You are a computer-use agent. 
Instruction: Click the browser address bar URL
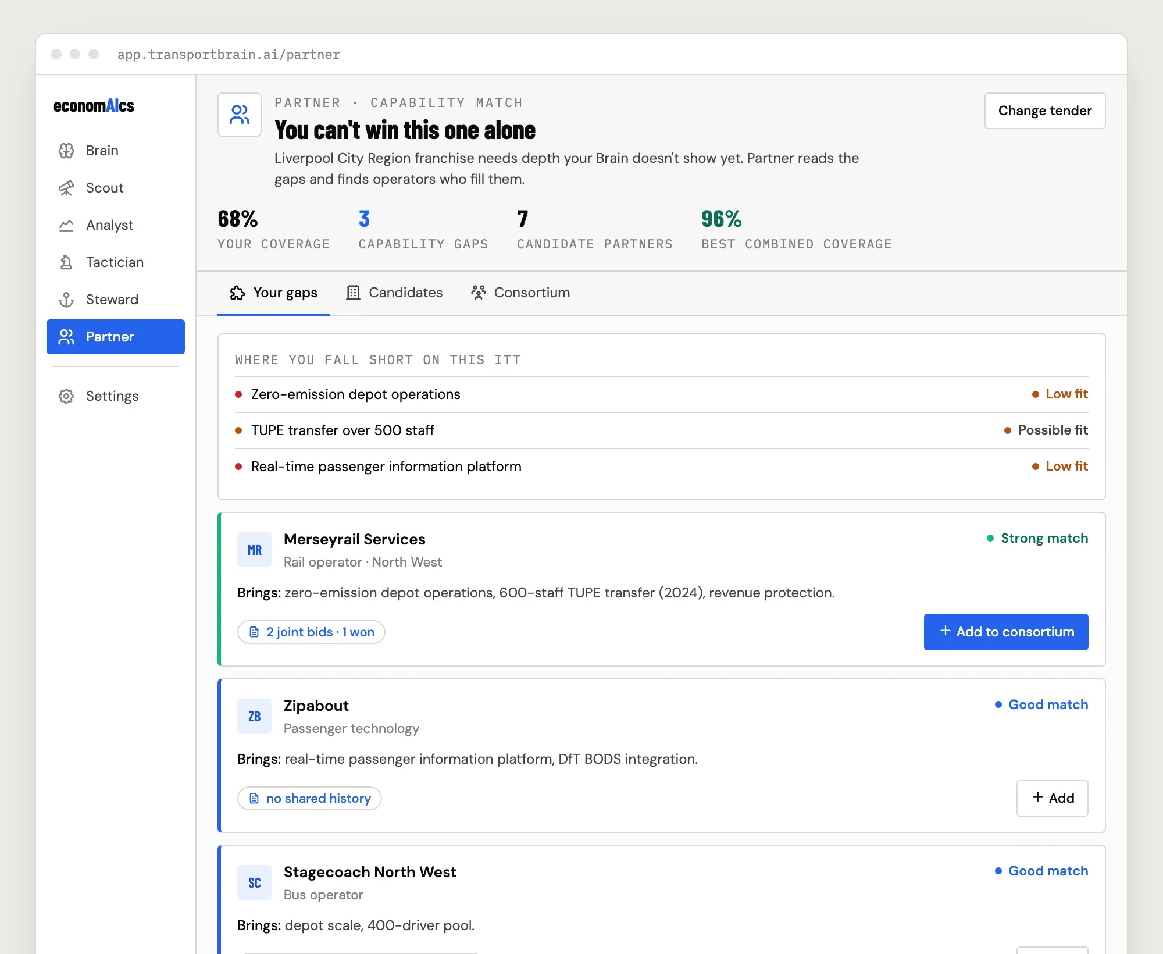click(x=229, y=54)
